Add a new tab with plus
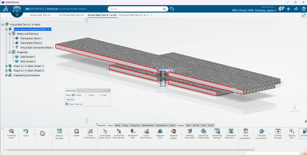The height and width of the screenshot is (155, 307). (152, 15)
